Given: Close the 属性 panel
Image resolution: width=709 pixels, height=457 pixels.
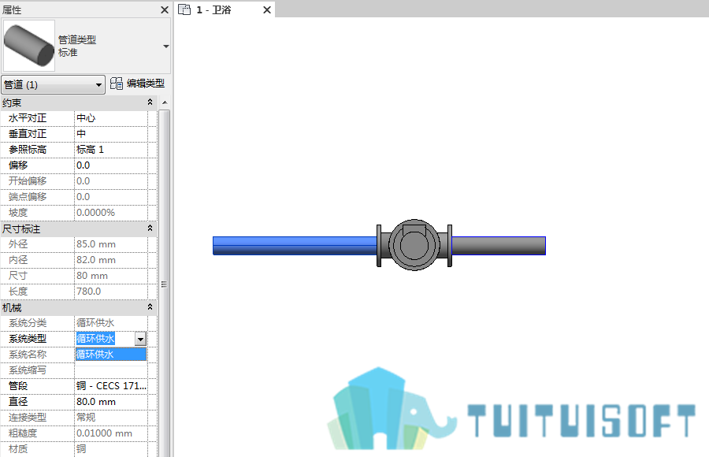Looking at the screenshot, I should click(x=165, y=10).
